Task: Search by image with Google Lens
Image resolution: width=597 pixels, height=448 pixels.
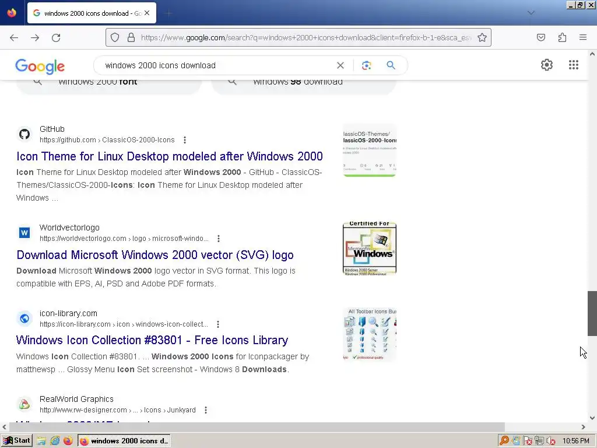Action: point(366,65)
